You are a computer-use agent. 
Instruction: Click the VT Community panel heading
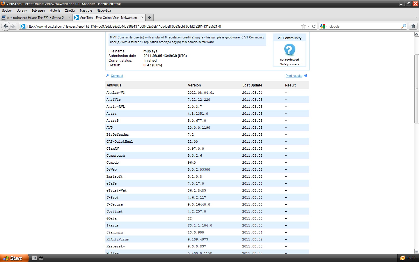pyautogui.click(x=290, y=38)
